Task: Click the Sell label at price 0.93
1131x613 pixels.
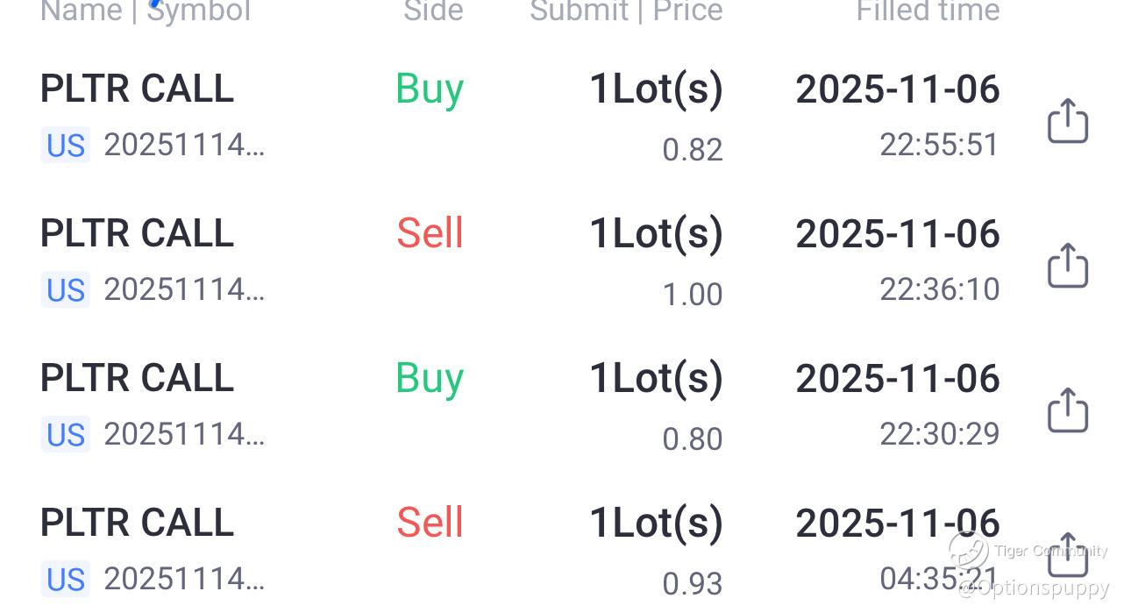Action: coord(430,524)
